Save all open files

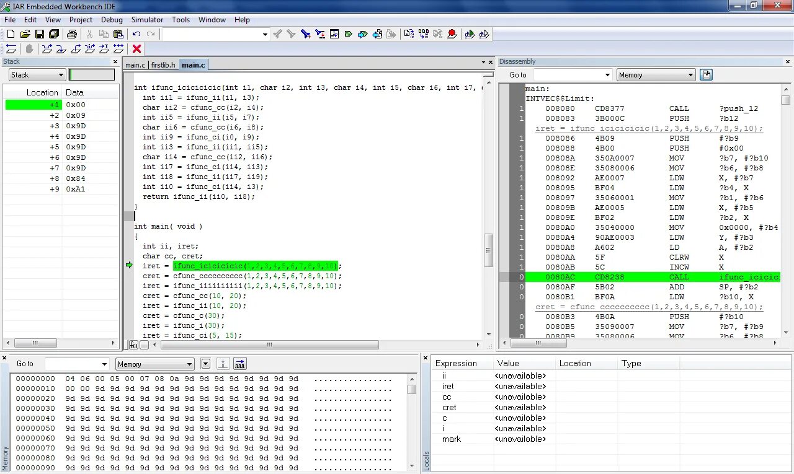[54, 34]
